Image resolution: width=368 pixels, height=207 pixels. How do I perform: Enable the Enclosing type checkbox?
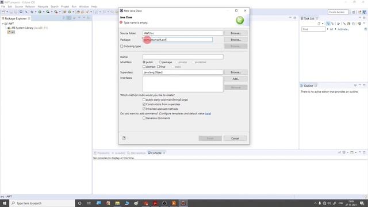click(x=121, y=46)
